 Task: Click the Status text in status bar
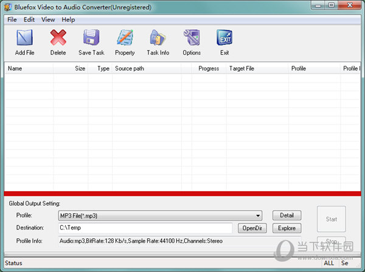pos(13,263)
